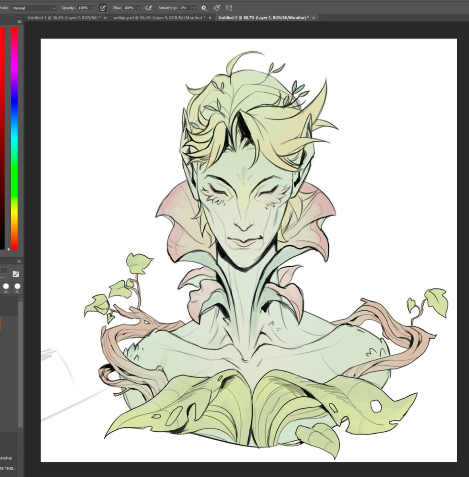The image size is (469, 477).
Task: Open the smoothing options gear
Action: [203, 8]
